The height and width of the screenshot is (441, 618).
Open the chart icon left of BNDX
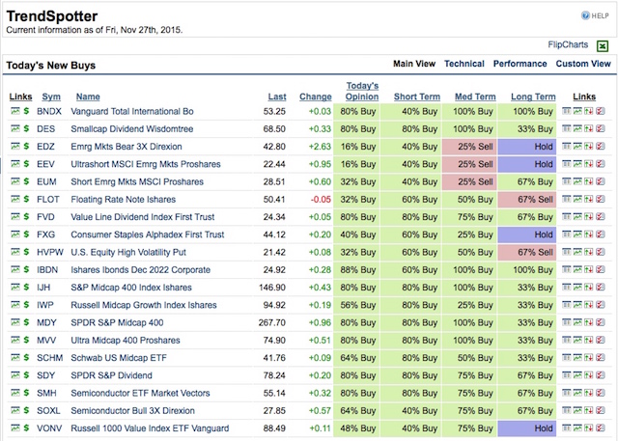[15, 111]
